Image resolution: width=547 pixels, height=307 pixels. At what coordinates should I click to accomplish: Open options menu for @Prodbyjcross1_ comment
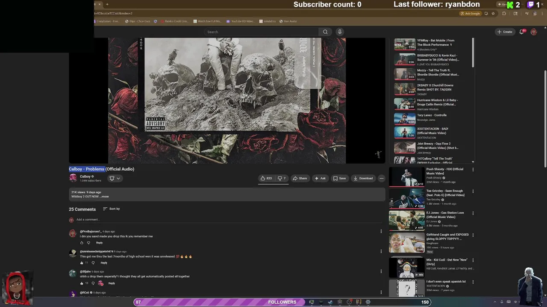[x=381, y=232]
